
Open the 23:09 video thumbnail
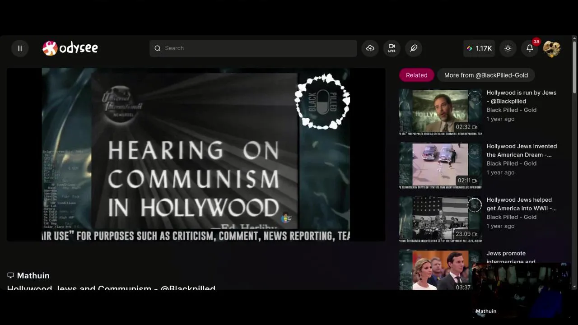click(x=440, y=219)
